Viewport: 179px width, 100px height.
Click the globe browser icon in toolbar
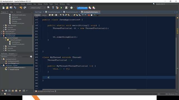(x=48, y=7)
